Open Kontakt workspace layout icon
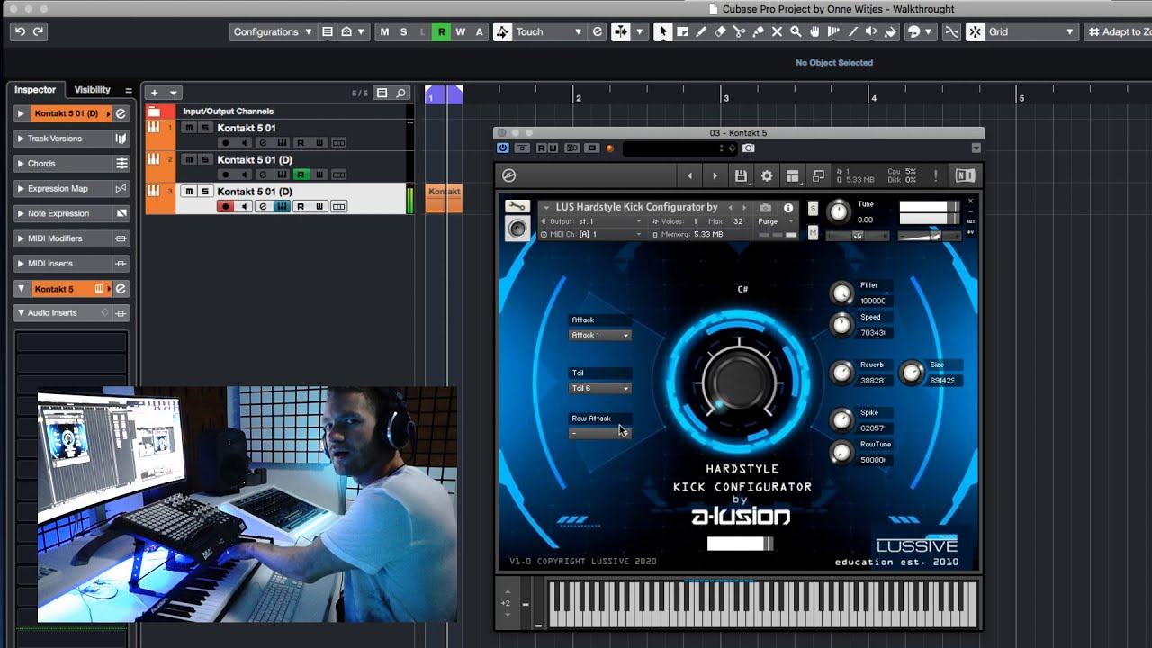Viewport: 1152px width, 648px height. (792, 175)
